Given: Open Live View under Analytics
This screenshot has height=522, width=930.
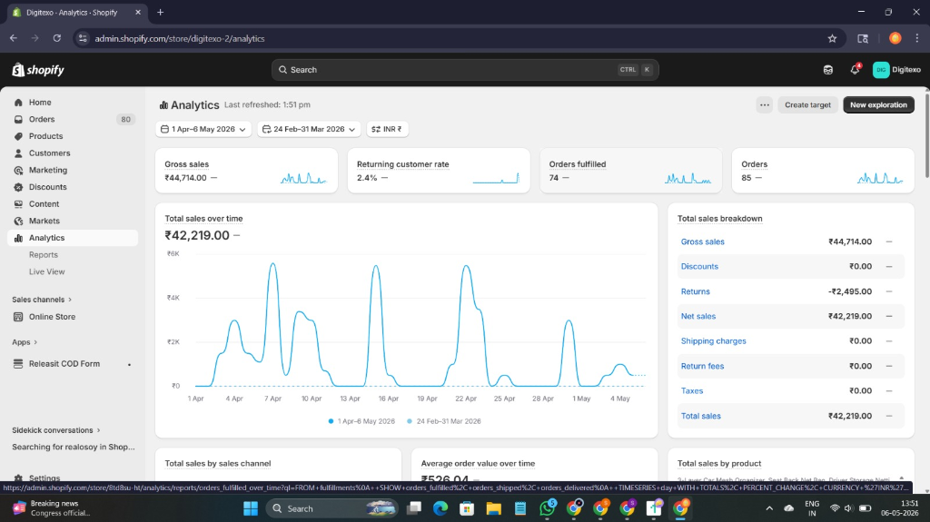Looking at the screenshot, I should [47, 271].
